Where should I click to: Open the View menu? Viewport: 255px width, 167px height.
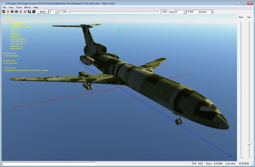11,7
